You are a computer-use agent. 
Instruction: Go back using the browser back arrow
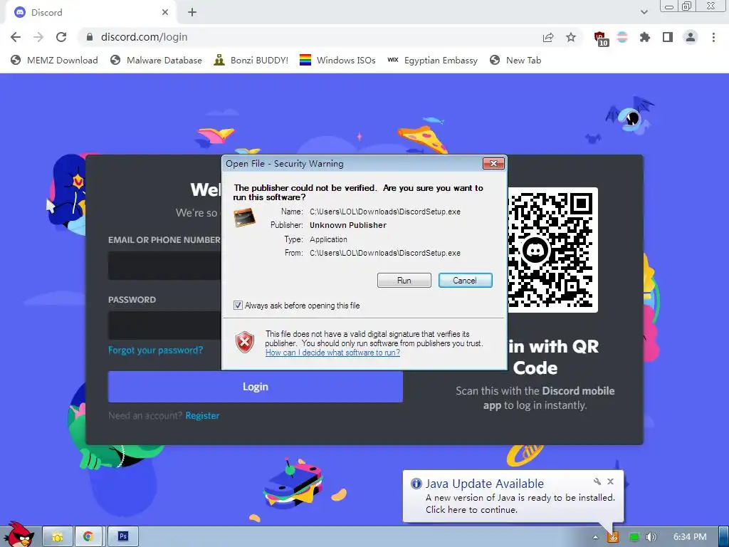pos(16,37)
